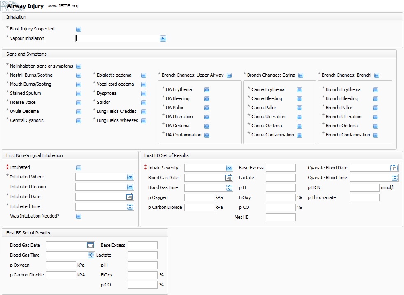Image resolution: width=404 pixels, height=295 pixels.
Task: Click Cyanate Blood Time spinner arrows
Action: [x=395, y=178]
